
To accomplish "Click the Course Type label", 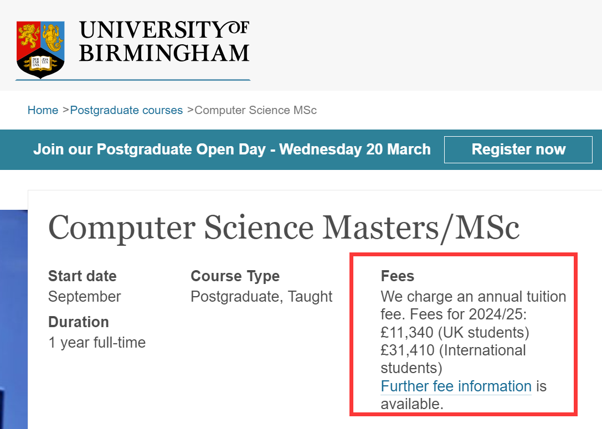I will [x=235, y=276].
